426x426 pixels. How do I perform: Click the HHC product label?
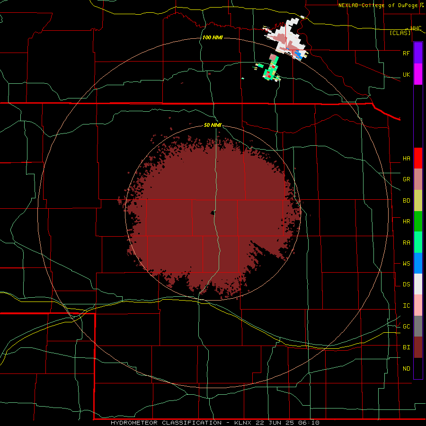pyautogui.click(x=416, y=28)
